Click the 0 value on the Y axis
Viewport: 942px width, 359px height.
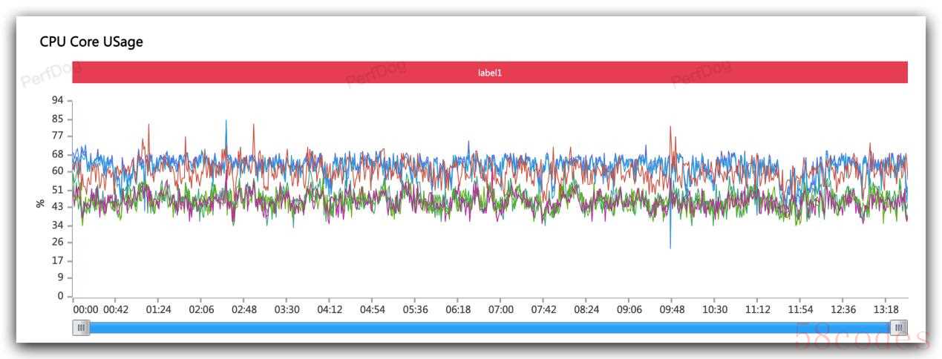(59, 297)
